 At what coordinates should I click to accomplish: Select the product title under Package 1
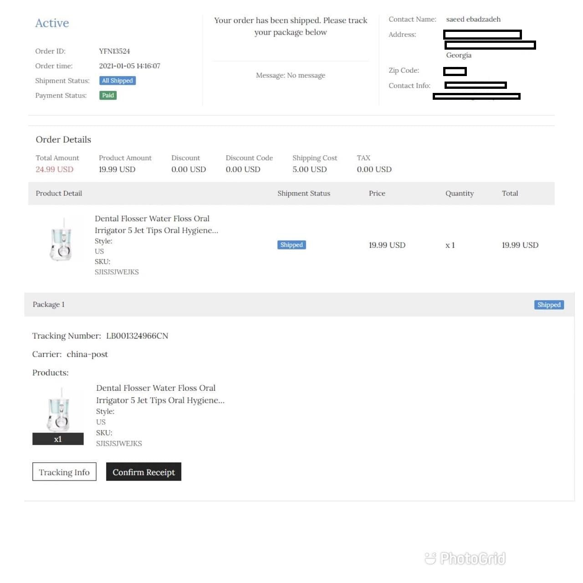point(160,394)
